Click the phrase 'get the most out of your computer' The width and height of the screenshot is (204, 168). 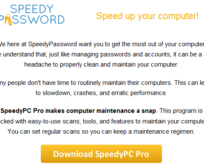click(158, 44)
